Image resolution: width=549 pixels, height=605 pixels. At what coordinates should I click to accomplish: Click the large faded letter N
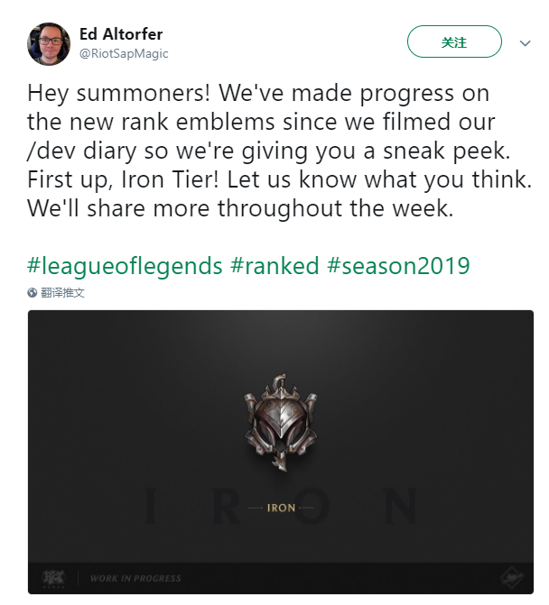(401, 506)
